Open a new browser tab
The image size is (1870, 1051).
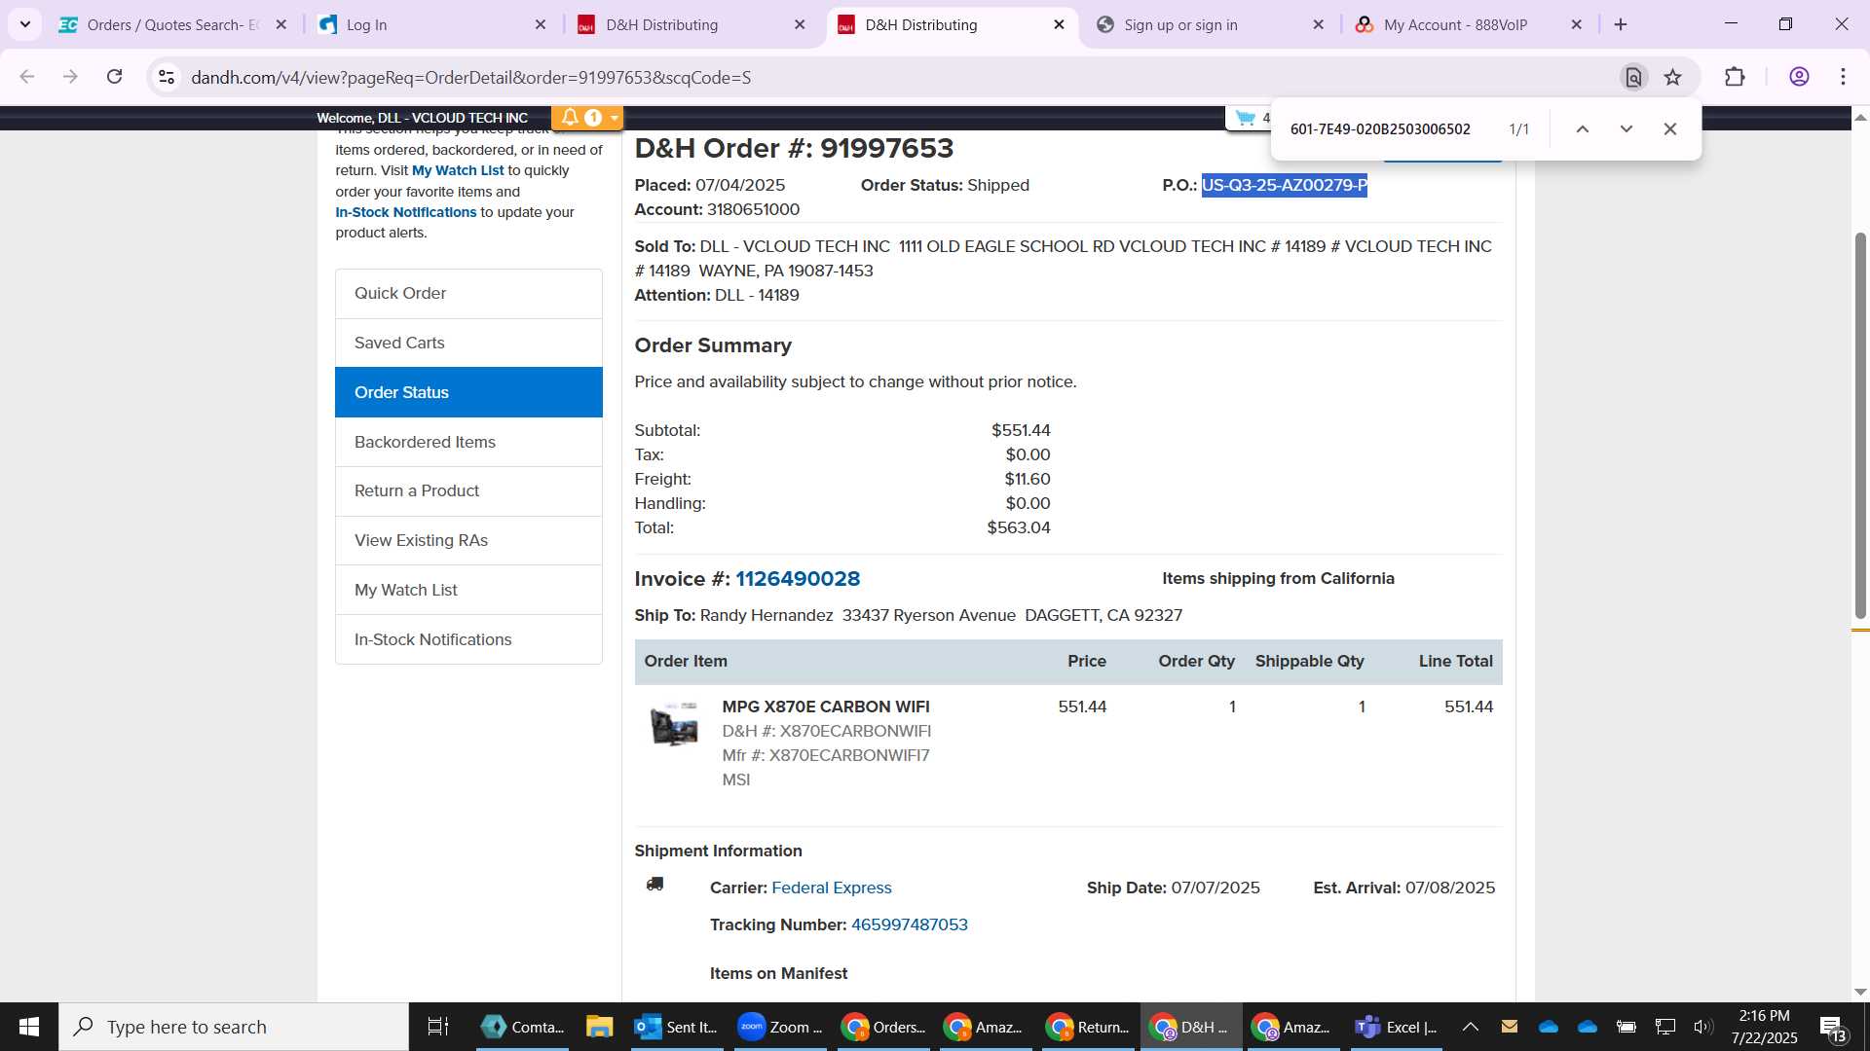point(1621,24)
